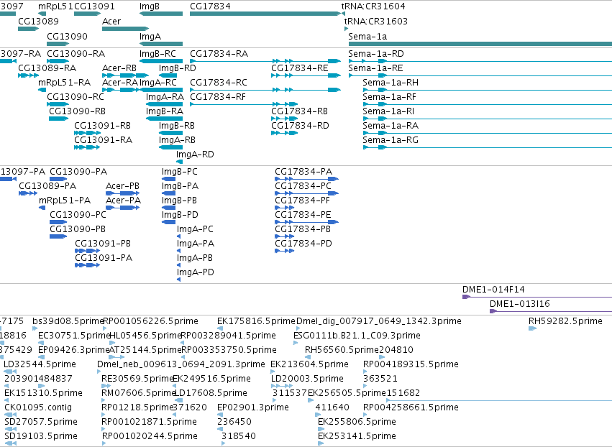
Task: Click the SD27057.5prime EST label
Action: [41, 423]
